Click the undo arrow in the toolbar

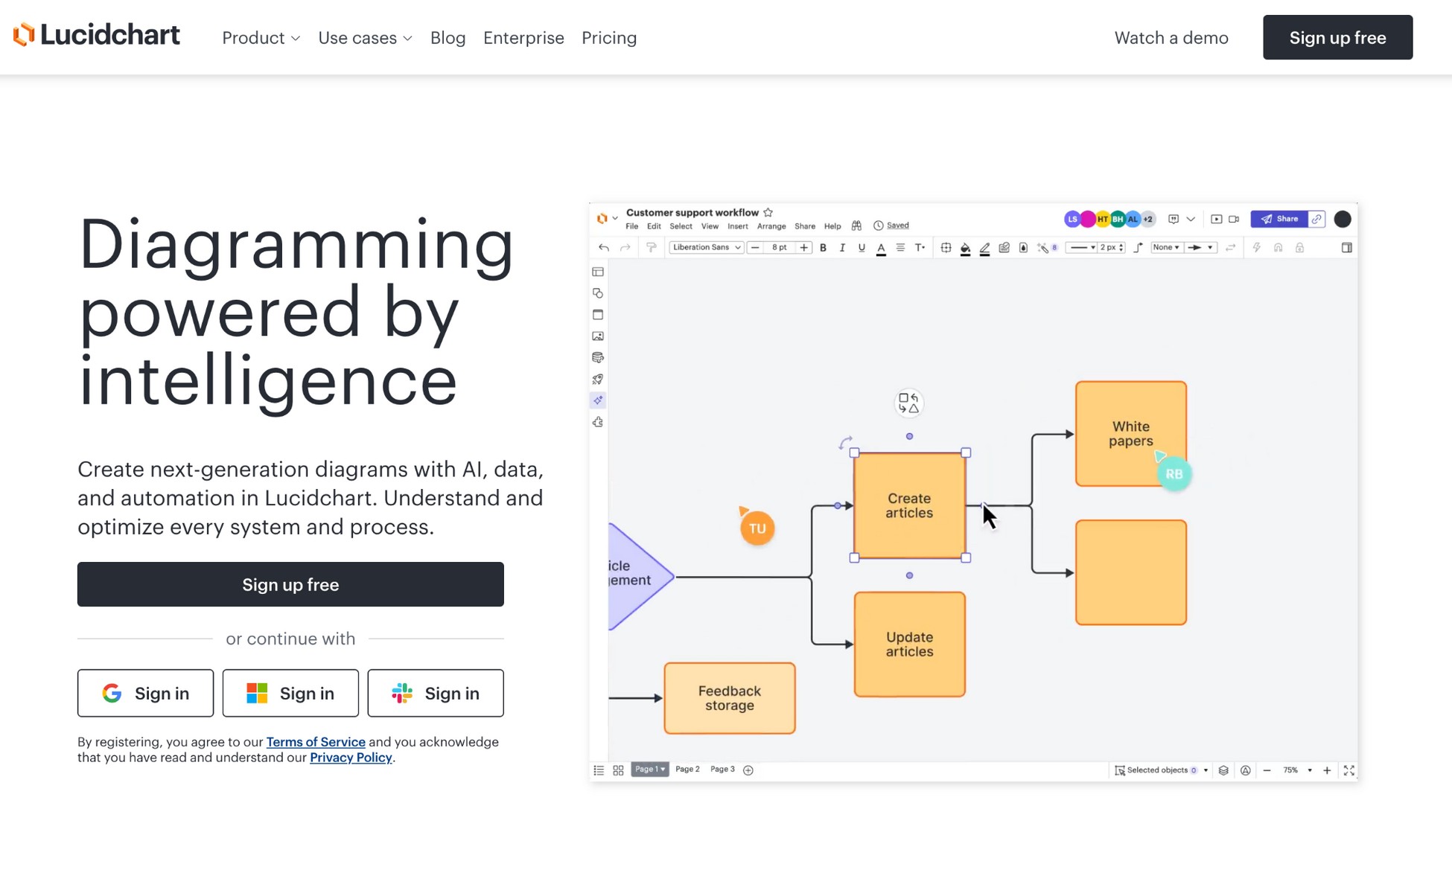point(603,247)
